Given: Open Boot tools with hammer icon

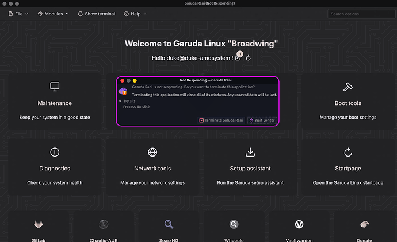Looking at the screenshot, I should tap(348, 102).
